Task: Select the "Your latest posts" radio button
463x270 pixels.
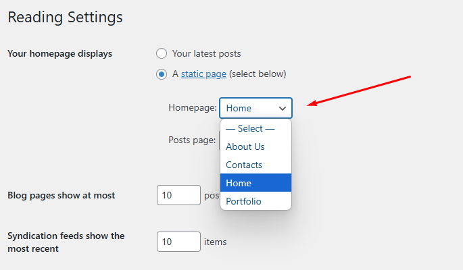Action: coord(161,53)
